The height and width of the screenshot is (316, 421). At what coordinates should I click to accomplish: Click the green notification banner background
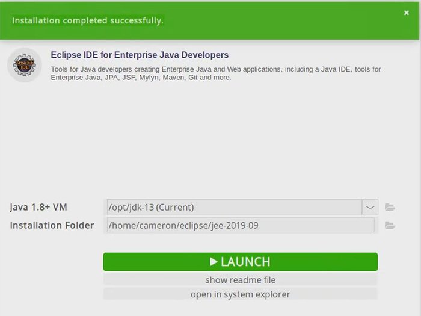pyautogui.click(x=271, y=24)
